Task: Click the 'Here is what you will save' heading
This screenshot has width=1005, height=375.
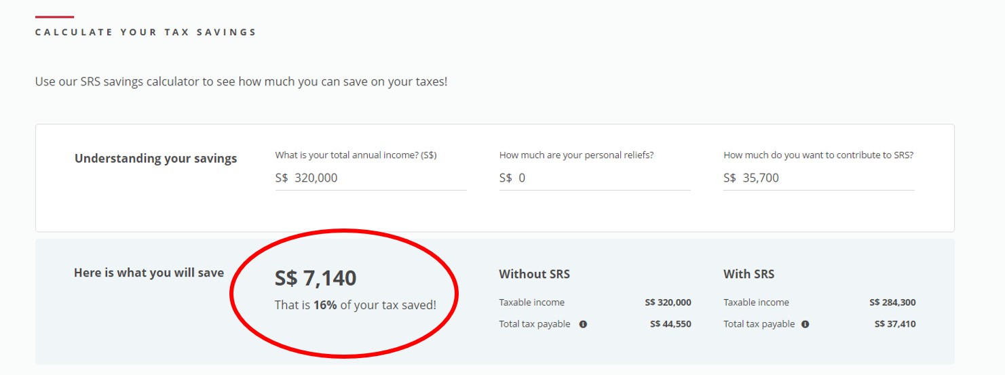Action: (x=149, y=273)
